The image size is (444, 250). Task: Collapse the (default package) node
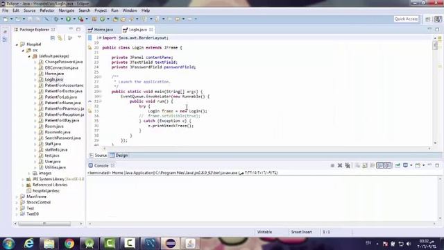pyautogui.click(x=29, y=56)
